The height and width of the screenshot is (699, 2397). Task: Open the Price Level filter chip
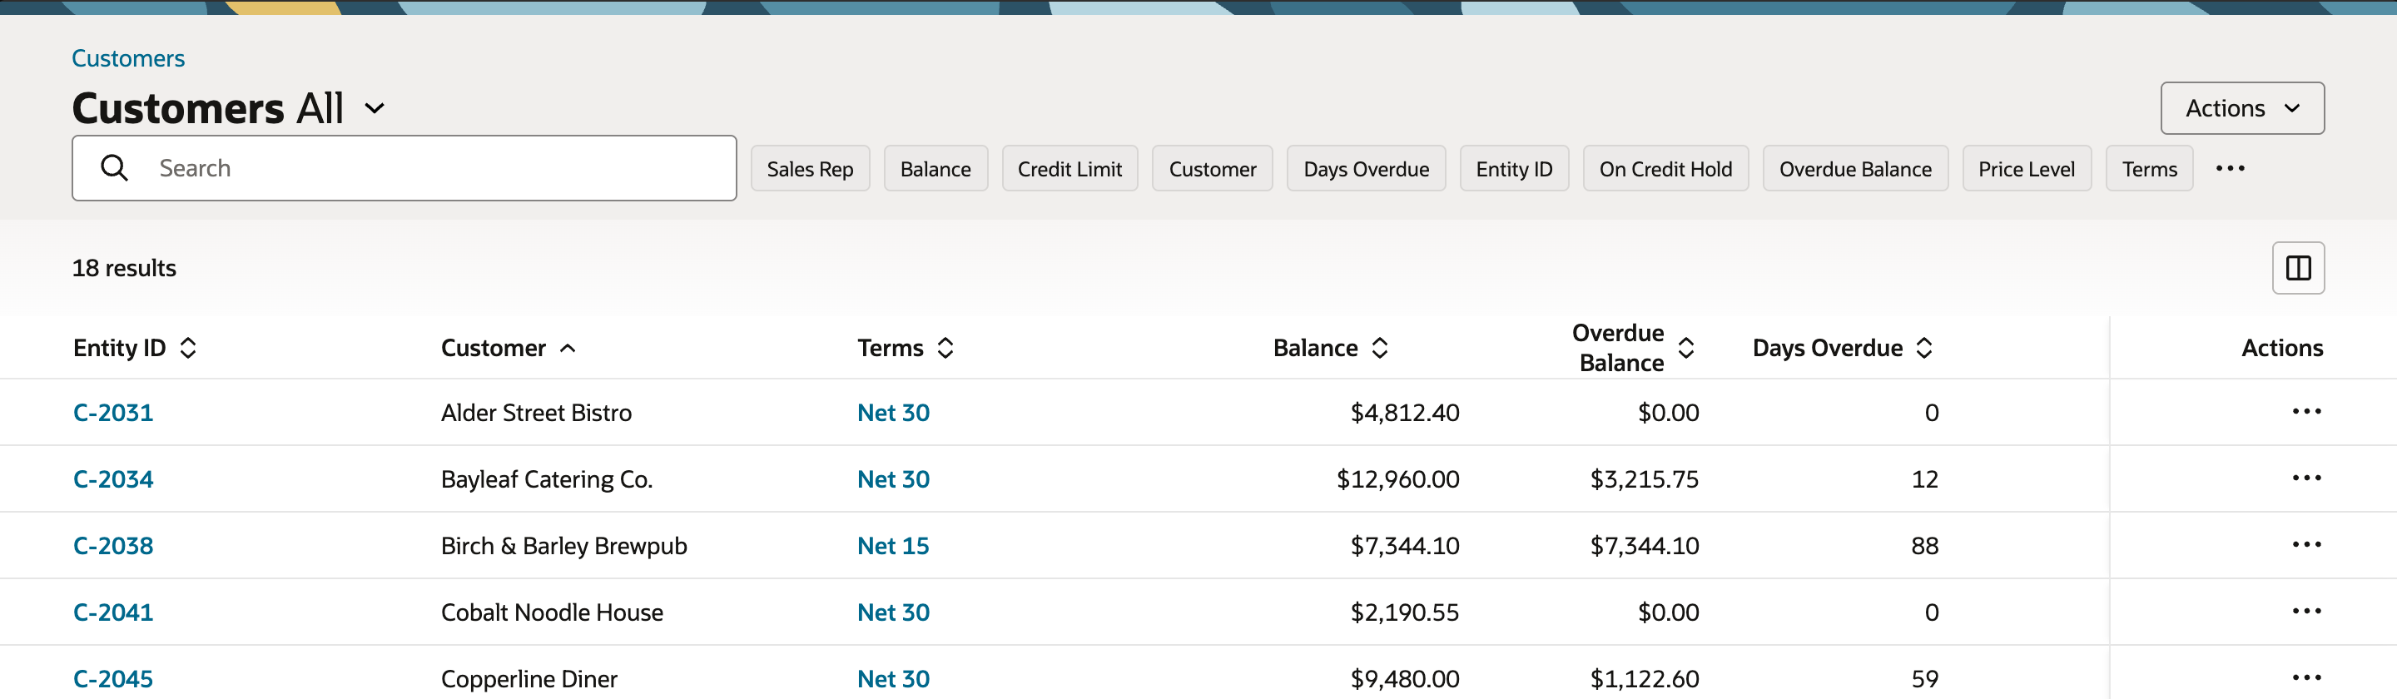coord(2027,168)
